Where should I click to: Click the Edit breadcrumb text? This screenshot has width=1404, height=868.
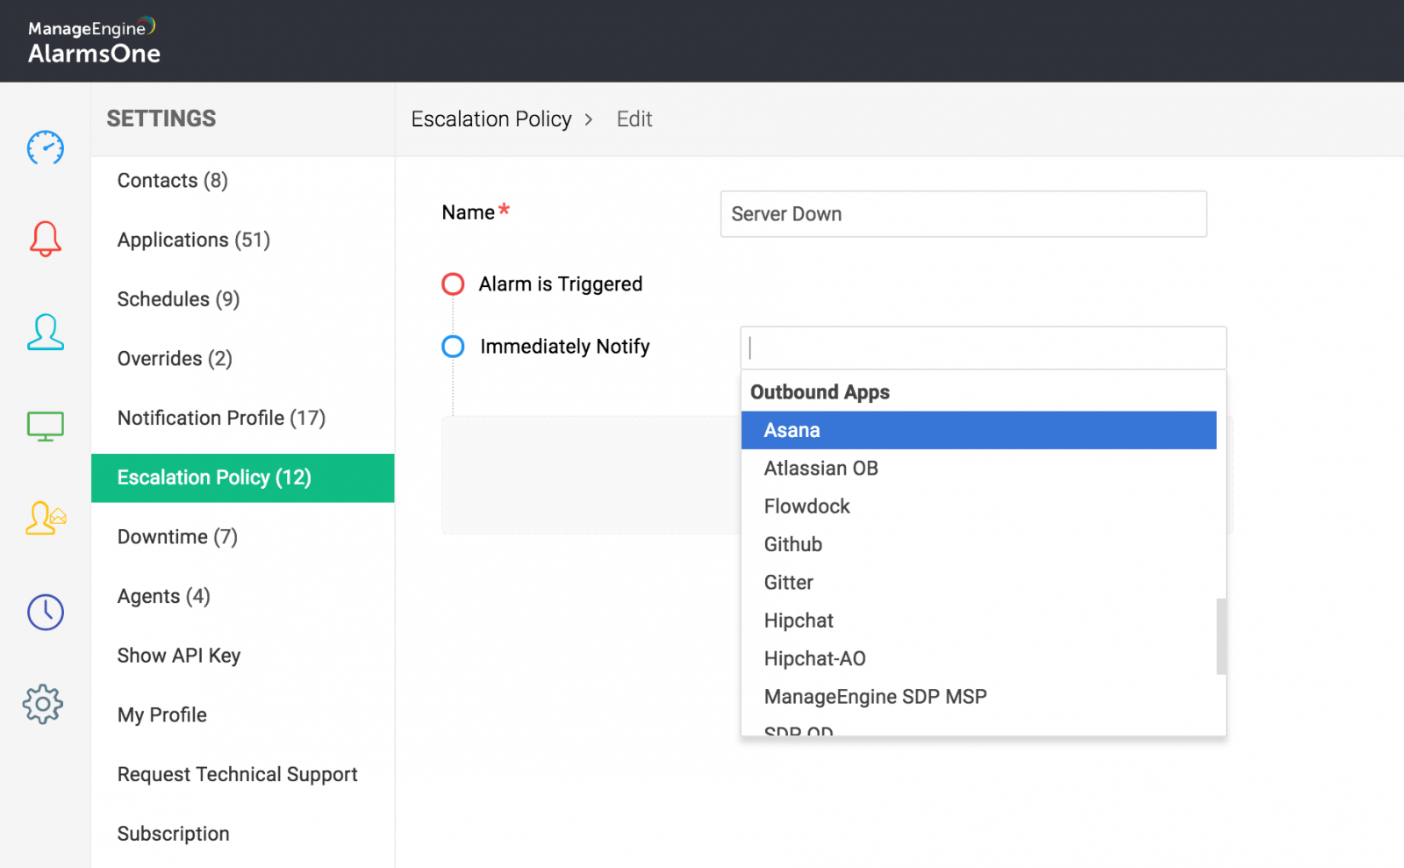tap(634, 119)
